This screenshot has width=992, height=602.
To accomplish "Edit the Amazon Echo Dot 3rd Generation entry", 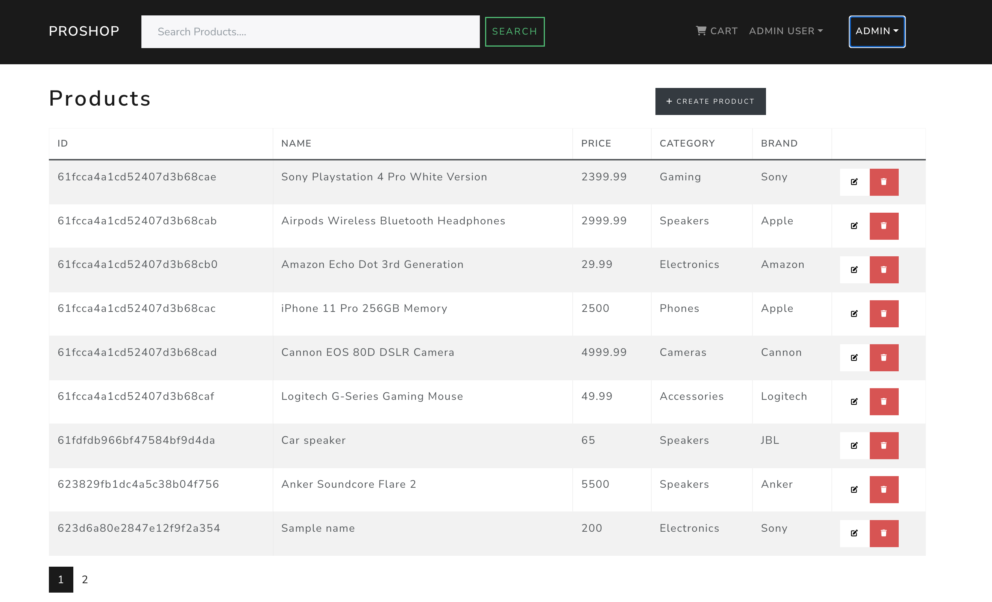I will pos(854,269).
